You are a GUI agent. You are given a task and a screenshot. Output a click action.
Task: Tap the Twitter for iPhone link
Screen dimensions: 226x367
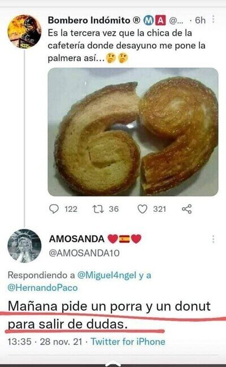pyautogui.click(x=128, y=342)
